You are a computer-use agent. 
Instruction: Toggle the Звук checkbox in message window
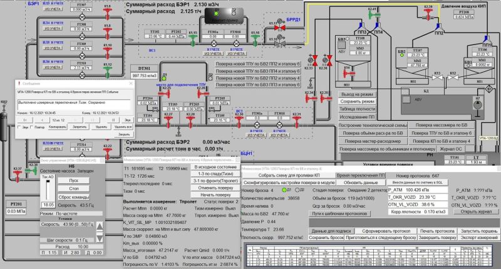coord(19,126)
